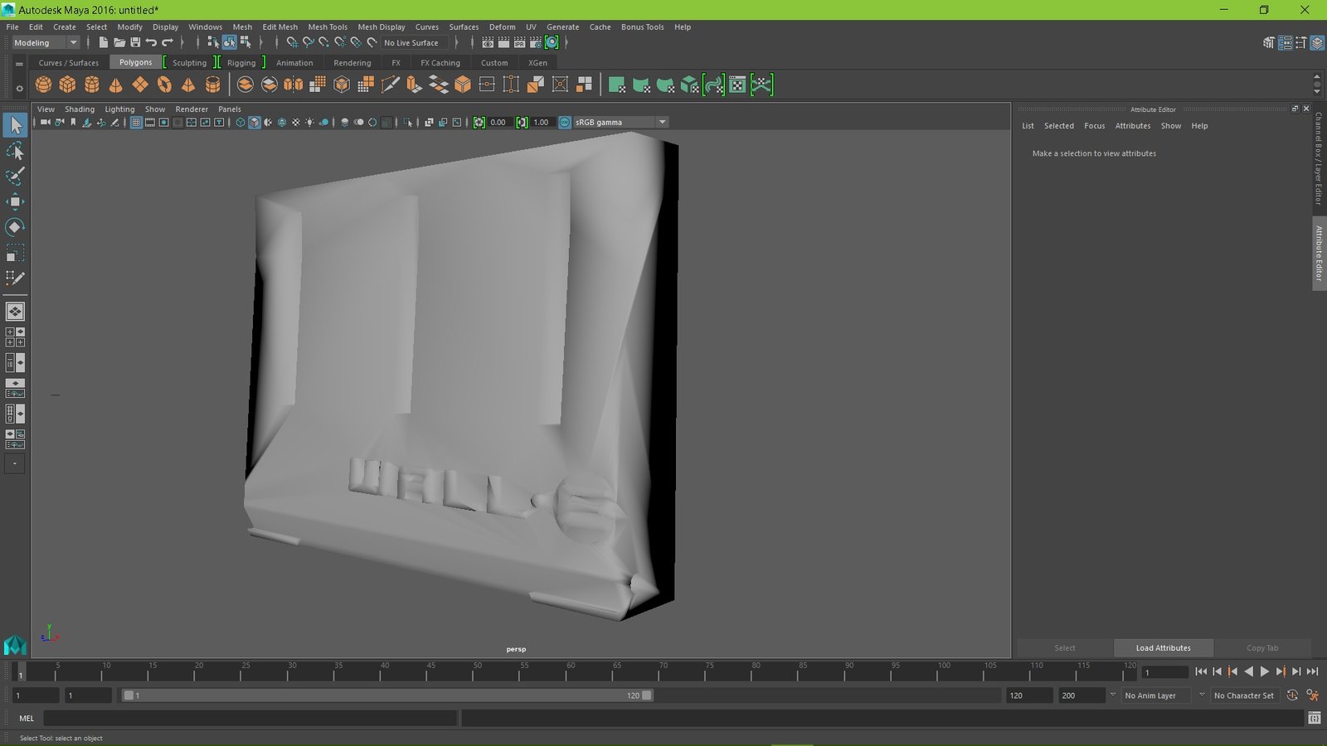Screen dimensions: 1327x746
Task: Click the range slider start handle
Action: pos(129,695)
